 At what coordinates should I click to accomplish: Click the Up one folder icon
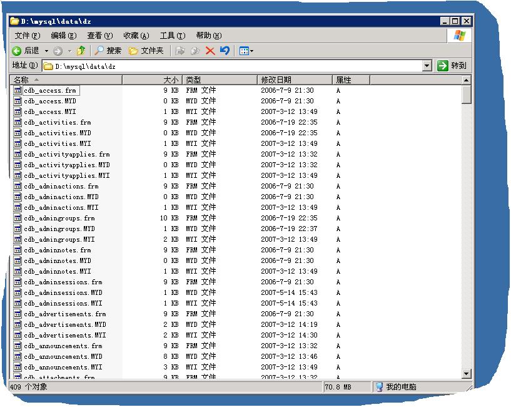[x=81, y=51]
